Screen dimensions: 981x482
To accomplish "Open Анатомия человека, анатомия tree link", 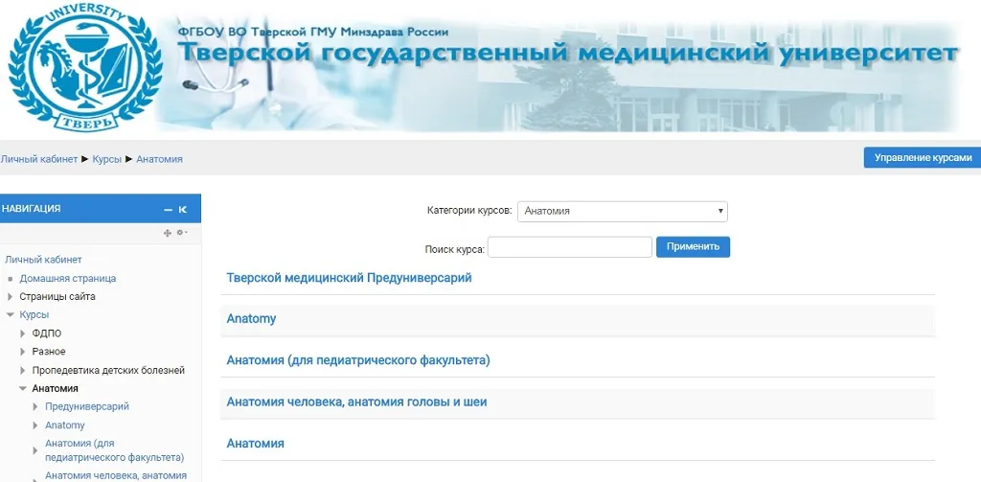I will coord(116,475).
